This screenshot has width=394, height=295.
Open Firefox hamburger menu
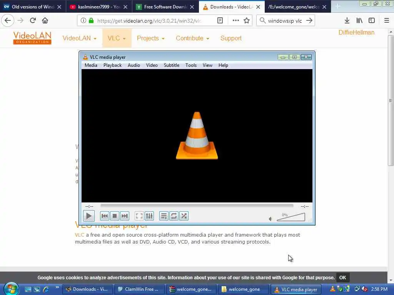387,21
